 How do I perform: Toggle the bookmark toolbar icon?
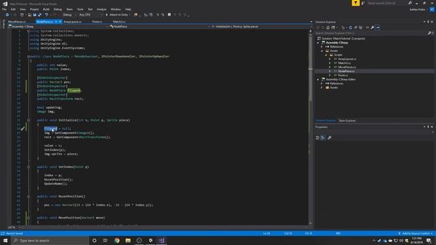click(x=169, y=15)
